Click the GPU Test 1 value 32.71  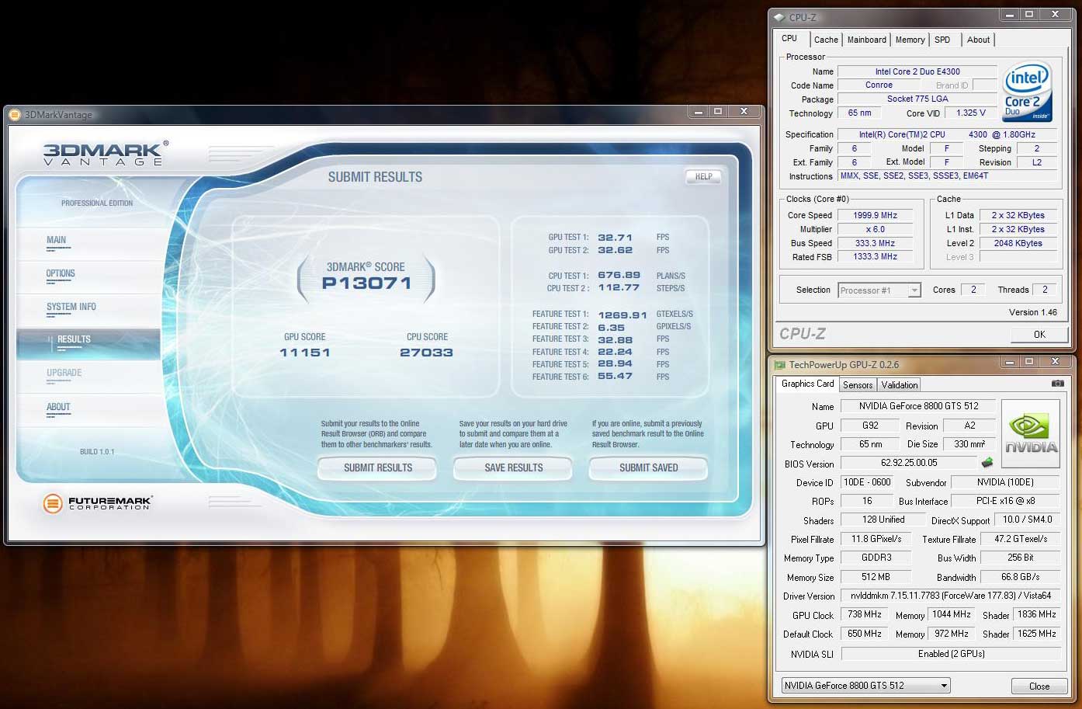click(615, 238)
